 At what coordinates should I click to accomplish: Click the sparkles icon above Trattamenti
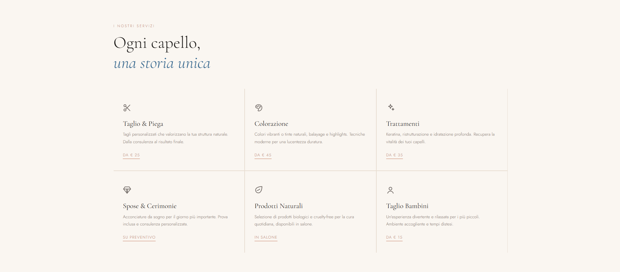(x=391, y=107)
